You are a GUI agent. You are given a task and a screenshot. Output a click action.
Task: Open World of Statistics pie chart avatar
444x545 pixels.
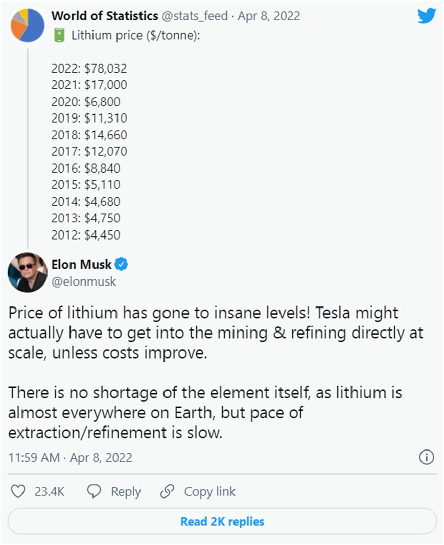pos(28,25)
